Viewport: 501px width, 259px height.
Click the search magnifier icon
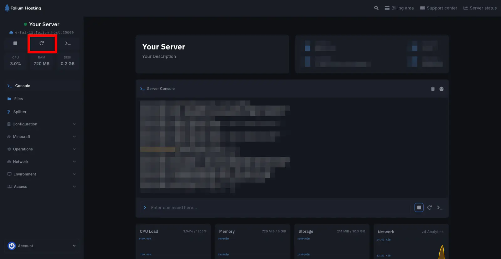[x=376, y=8]
